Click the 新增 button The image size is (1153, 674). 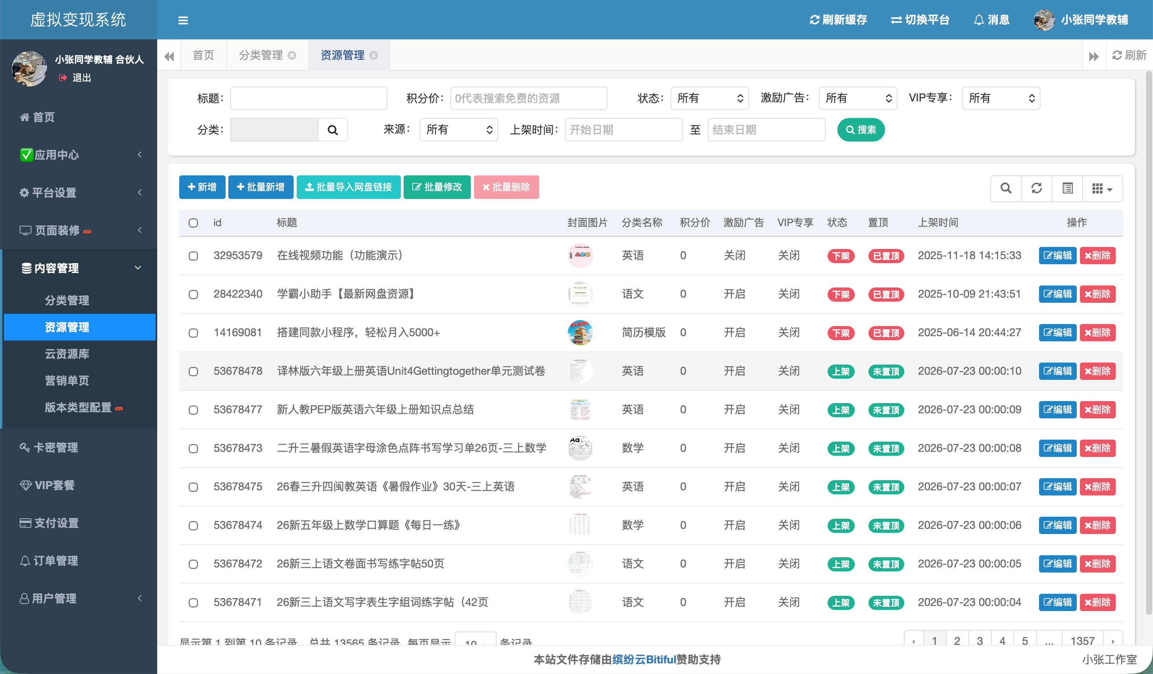(202, 187)
